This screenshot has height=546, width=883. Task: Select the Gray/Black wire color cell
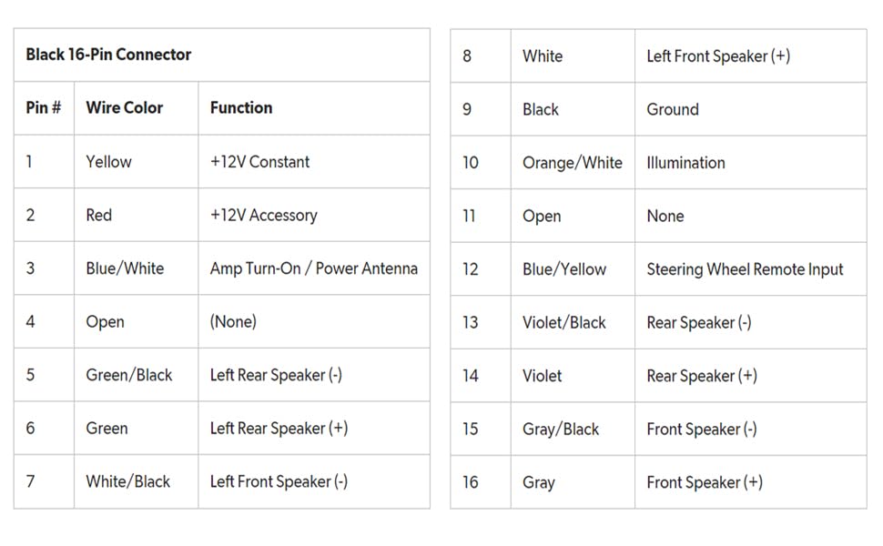tap(560, 429)
